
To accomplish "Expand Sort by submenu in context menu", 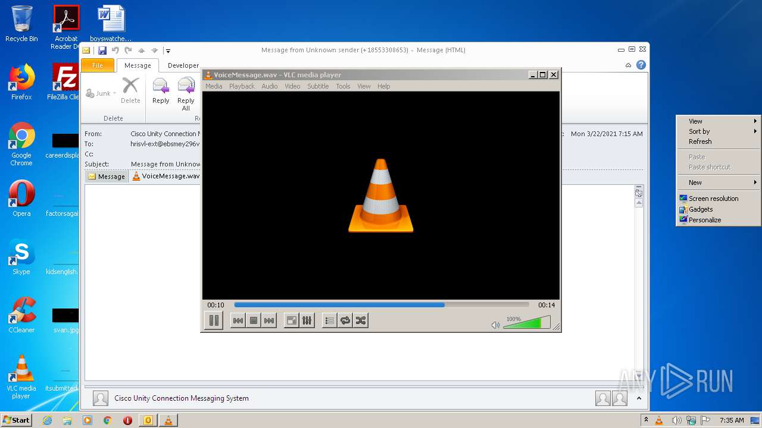I will click(719, 131).
